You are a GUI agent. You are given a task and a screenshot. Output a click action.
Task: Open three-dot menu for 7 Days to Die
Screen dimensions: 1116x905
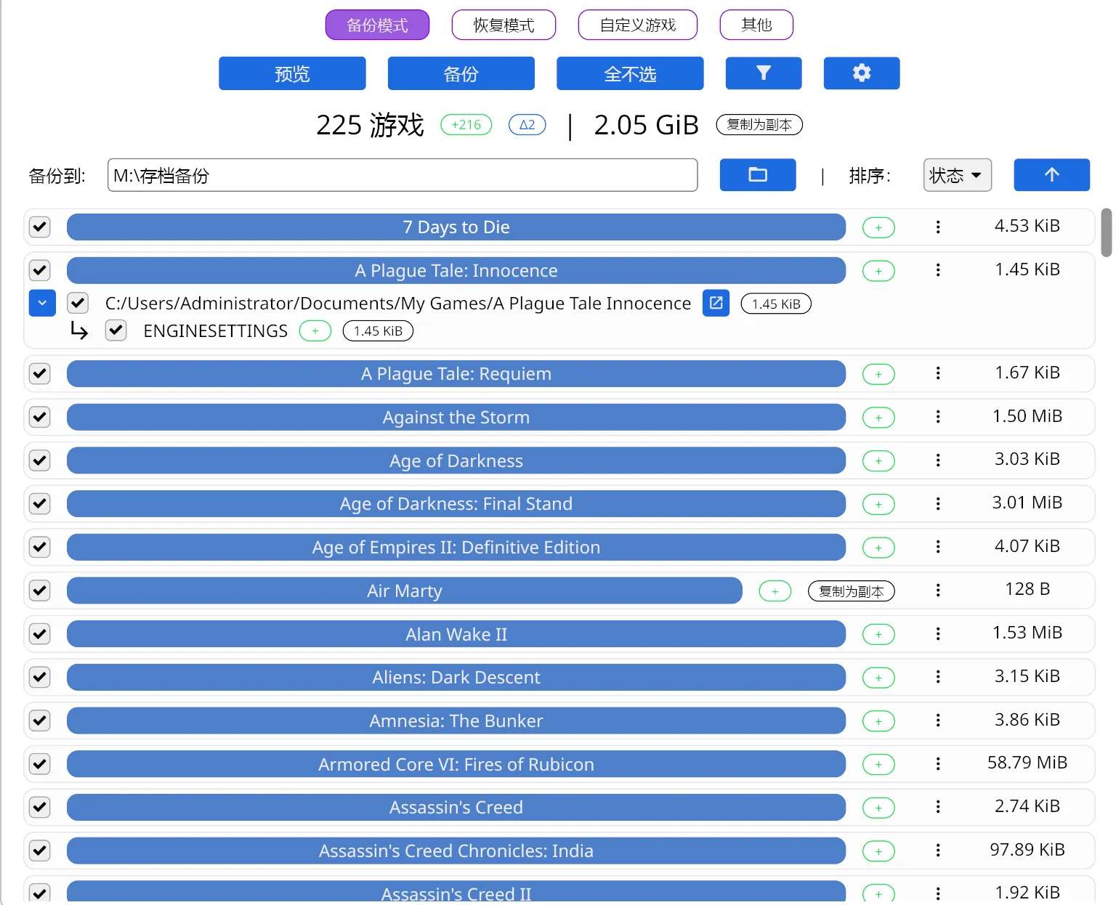click(938, 227)
